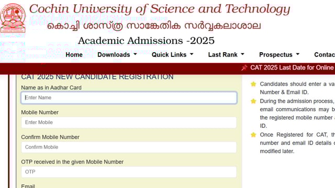Click the 'Name as in Aadhar Card' label

tap(51, 88)
